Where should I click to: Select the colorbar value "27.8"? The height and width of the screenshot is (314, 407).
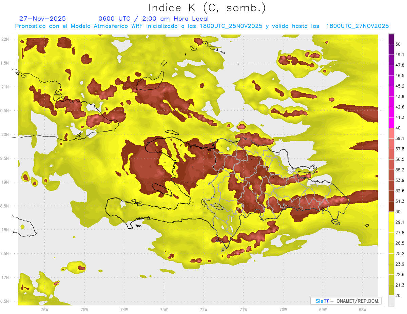point(400,233)
